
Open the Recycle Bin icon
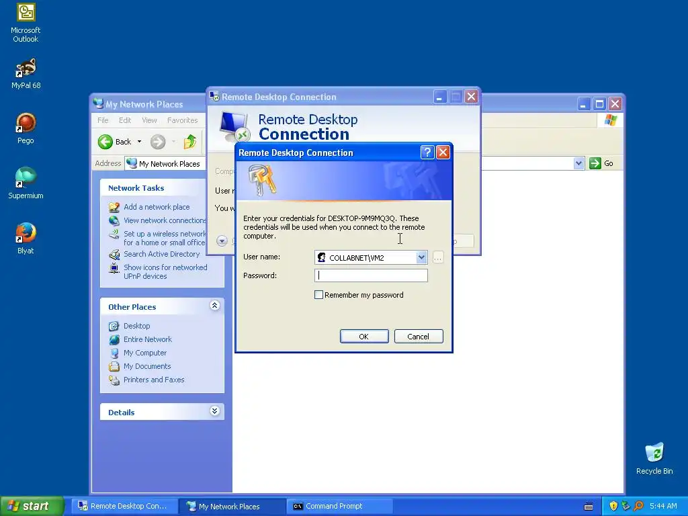654,459
